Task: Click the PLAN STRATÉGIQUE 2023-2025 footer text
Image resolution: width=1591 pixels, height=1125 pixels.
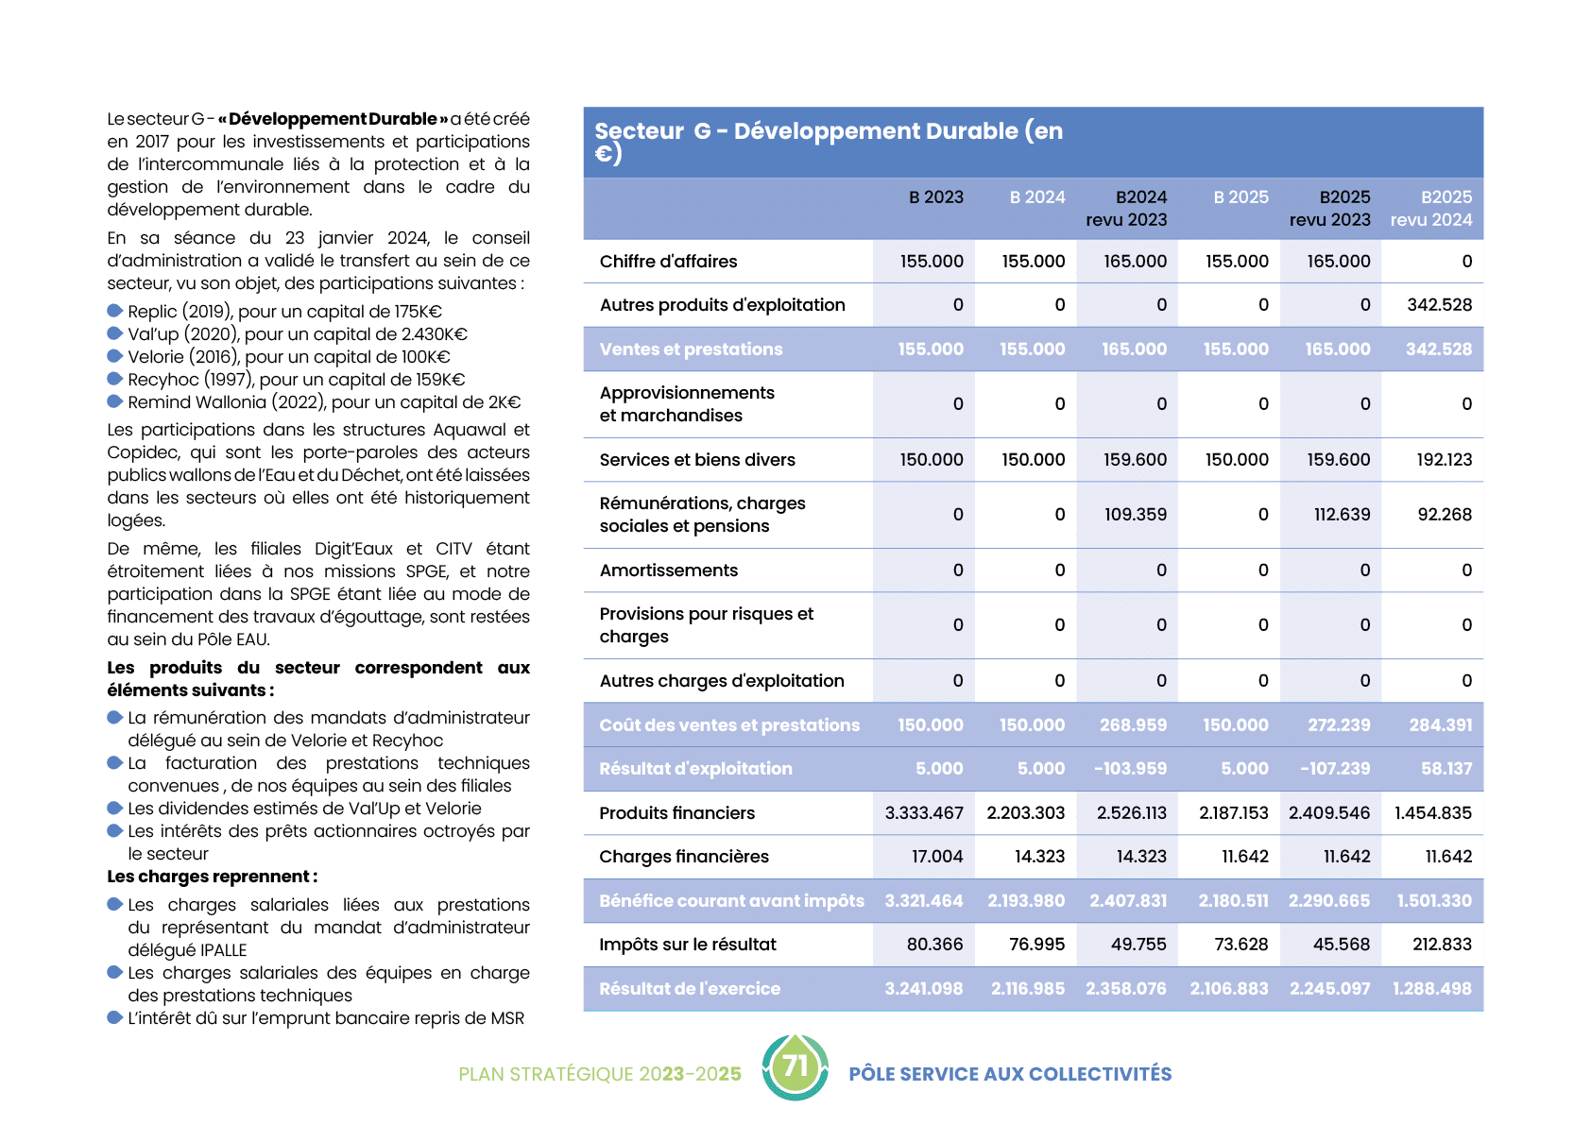Action: coord(599,1074)
